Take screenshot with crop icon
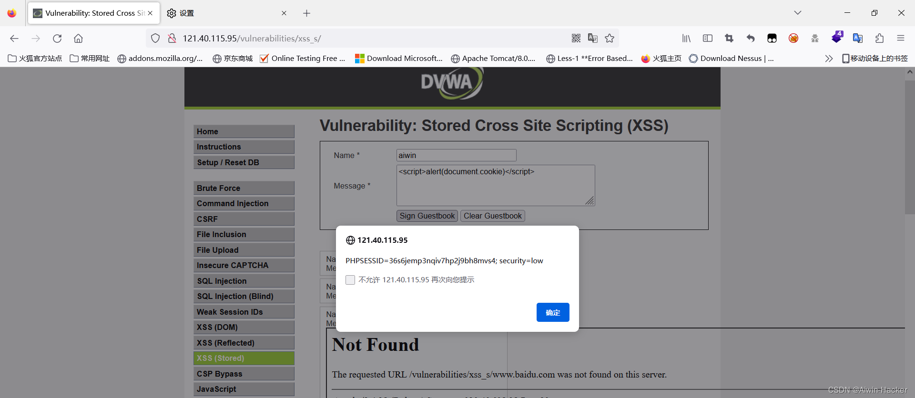The image size is (915, 398). click(x=729, y=38)
